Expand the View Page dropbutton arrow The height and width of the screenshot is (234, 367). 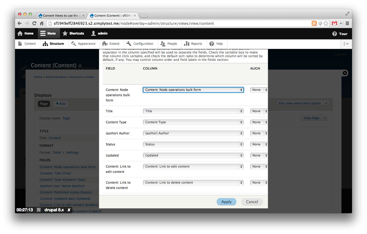point(325,118)
